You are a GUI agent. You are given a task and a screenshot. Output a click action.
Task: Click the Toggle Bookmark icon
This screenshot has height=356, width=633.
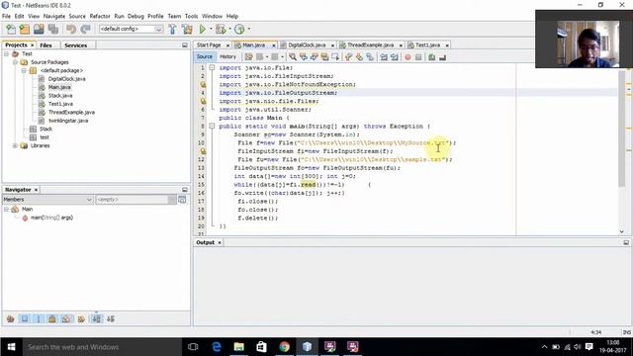click(370, 57)
